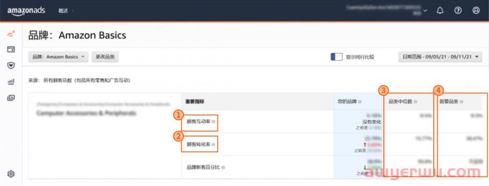Viewport: 489px width, 186px height.
Task: Click Computer Accessories & Peripherals category title
Action: coord(87,113)
